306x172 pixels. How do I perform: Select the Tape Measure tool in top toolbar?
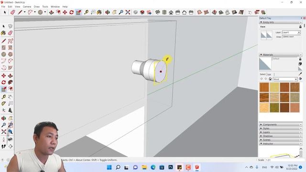click(86, 12)
